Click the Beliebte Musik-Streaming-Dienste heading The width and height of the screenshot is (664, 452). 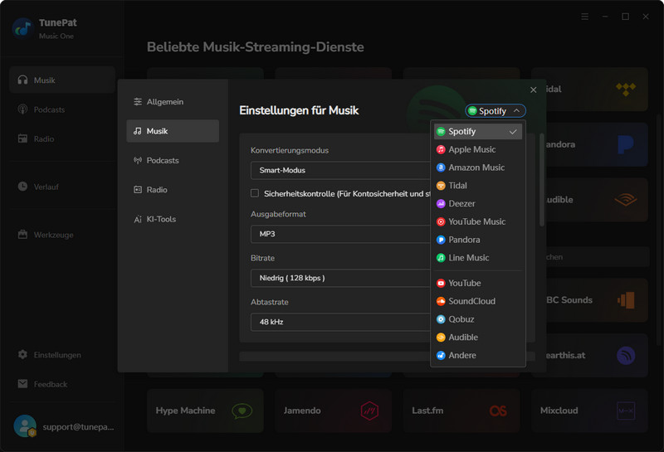pos(256,47)
